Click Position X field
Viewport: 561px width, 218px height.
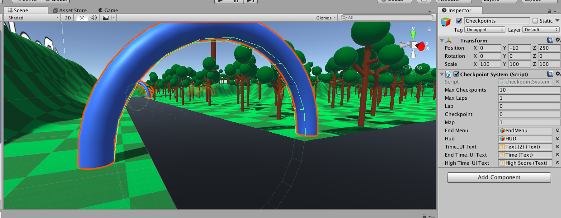click(x=490, y=48)
